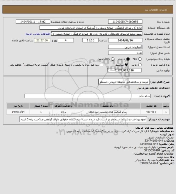Open buyer contact info link اطلاعات تماس خریدار

(x=38, y=34)
